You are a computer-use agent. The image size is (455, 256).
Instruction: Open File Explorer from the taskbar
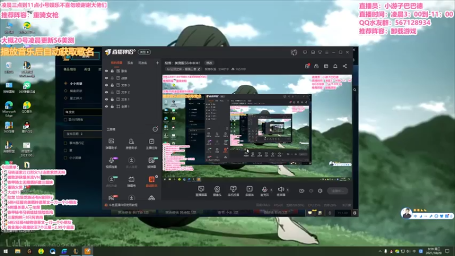[x=18, y=251]
